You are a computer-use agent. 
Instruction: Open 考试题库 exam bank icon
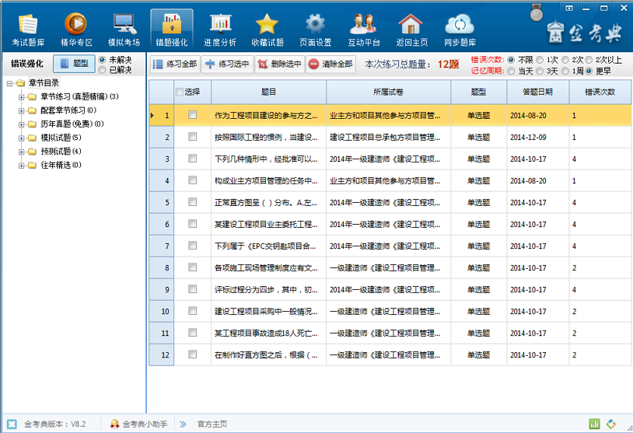(x=28, y=30)
